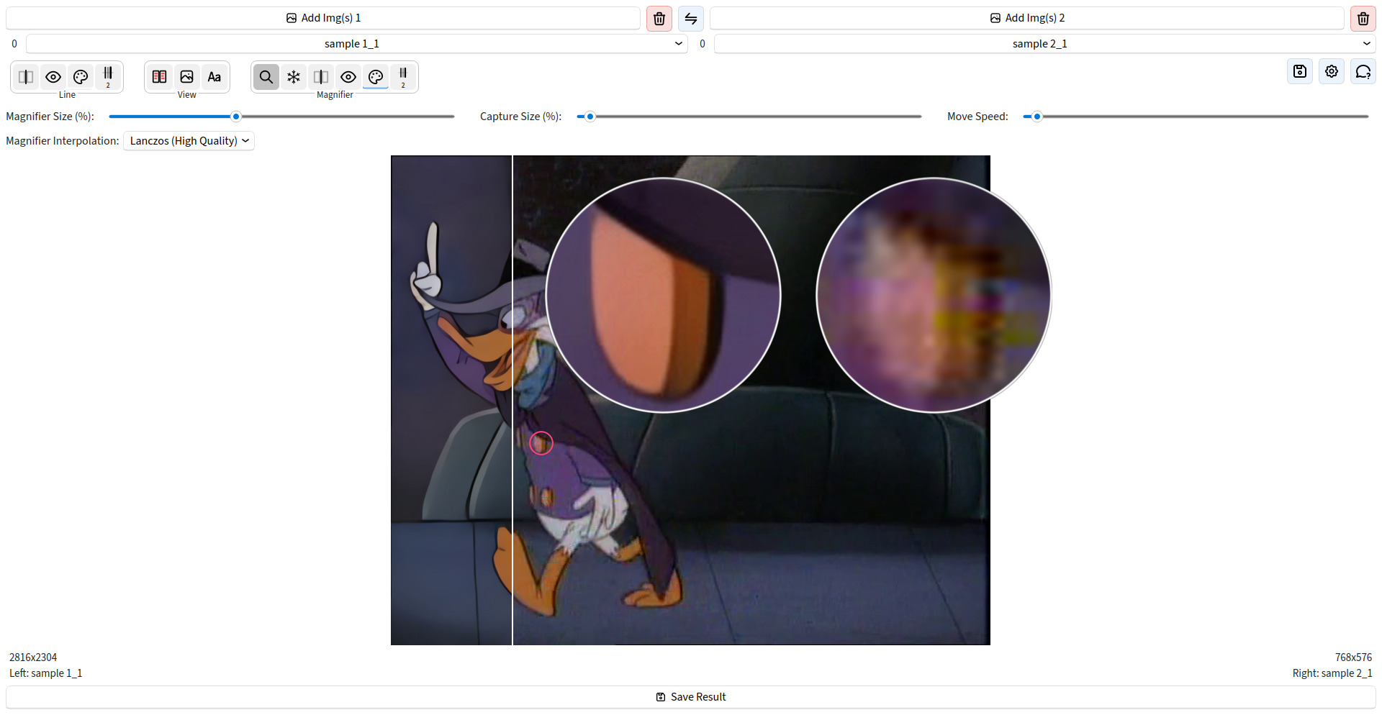Click the swap images arrows button
The width and height of the screenshot is (1382, 715).
[690, 19]
